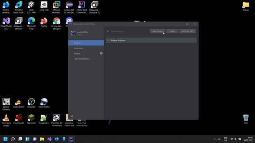Screen dimensions: 255x143
Task: Open the Windows Start menu
Action: click(6, 139)
